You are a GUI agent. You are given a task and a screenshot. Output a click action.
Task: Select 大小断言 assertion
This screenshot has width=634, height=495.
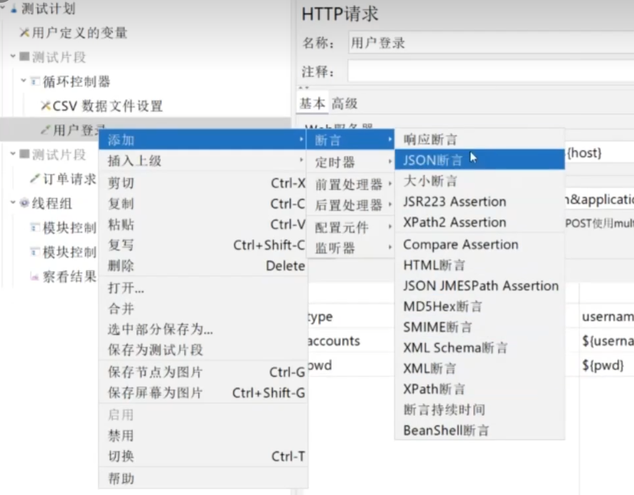click(480, 181)
